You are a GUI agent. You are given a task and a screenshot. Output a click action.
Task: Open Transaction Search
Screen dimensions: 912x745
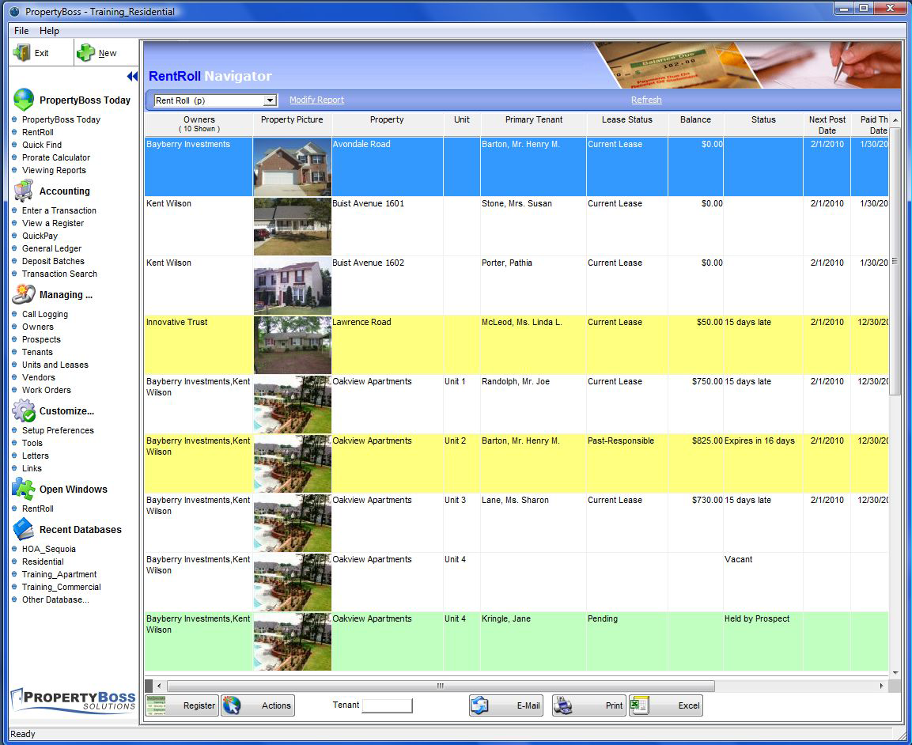(x=59, y=274)
